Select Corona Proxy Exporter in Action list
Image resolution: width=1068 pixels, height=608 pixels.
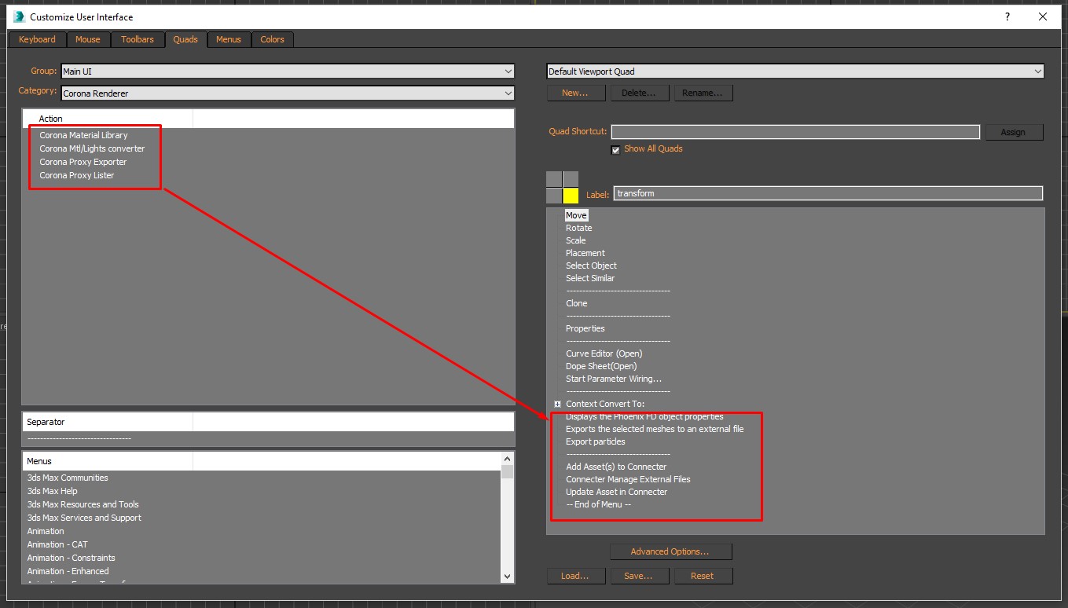83,162
